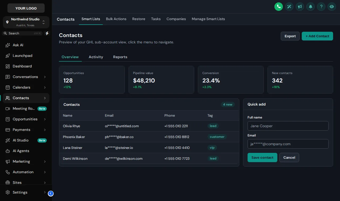Expand the Calendars submenu chevron
Viewport: 340px width, 201px height.
pos(45,88)
